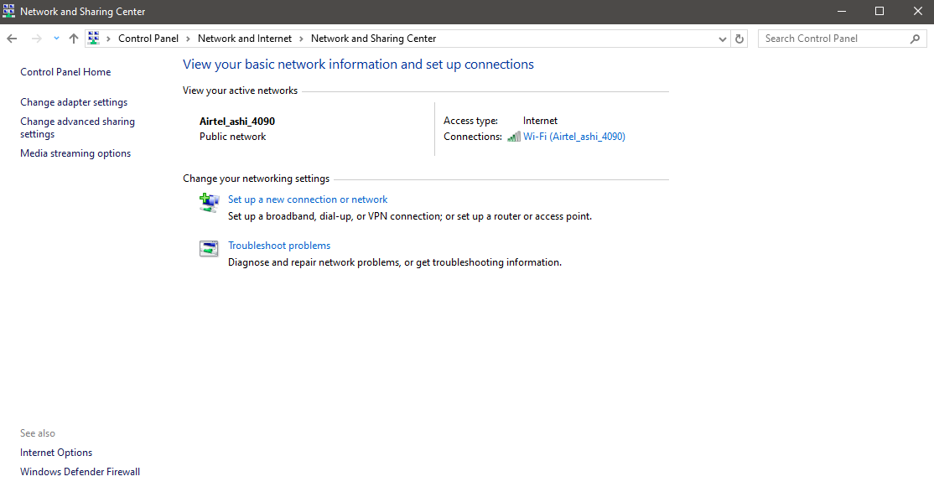Minimize the Network and Sharing Center window

pyautogui.click(x=842, y=12)
